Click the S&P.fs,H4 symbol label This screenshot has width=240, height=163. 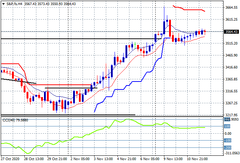pos(15,4)
